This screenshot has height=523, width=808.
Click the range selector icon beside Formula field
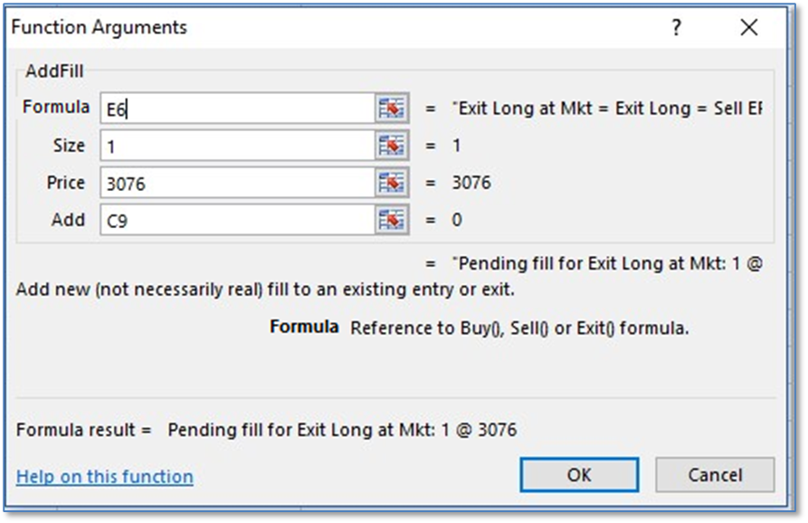(392, 109)
